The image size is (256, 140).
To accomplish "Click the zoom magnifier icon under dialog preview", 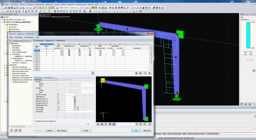I will click(x=106, y=124).
